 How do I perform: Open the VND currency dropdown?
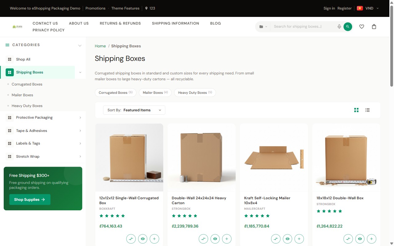click(372, 8)
